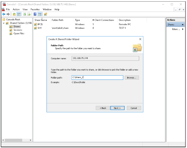Minimize the inner MDI console window
187x148 pixels.
click(x=176, y=10)
